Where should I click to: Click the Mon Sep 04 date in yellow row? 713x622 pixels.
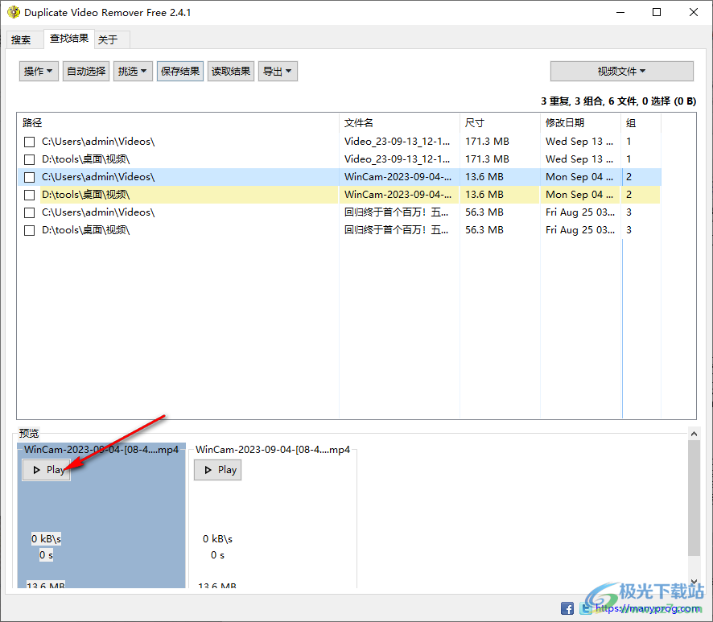(x=579, y=195)
